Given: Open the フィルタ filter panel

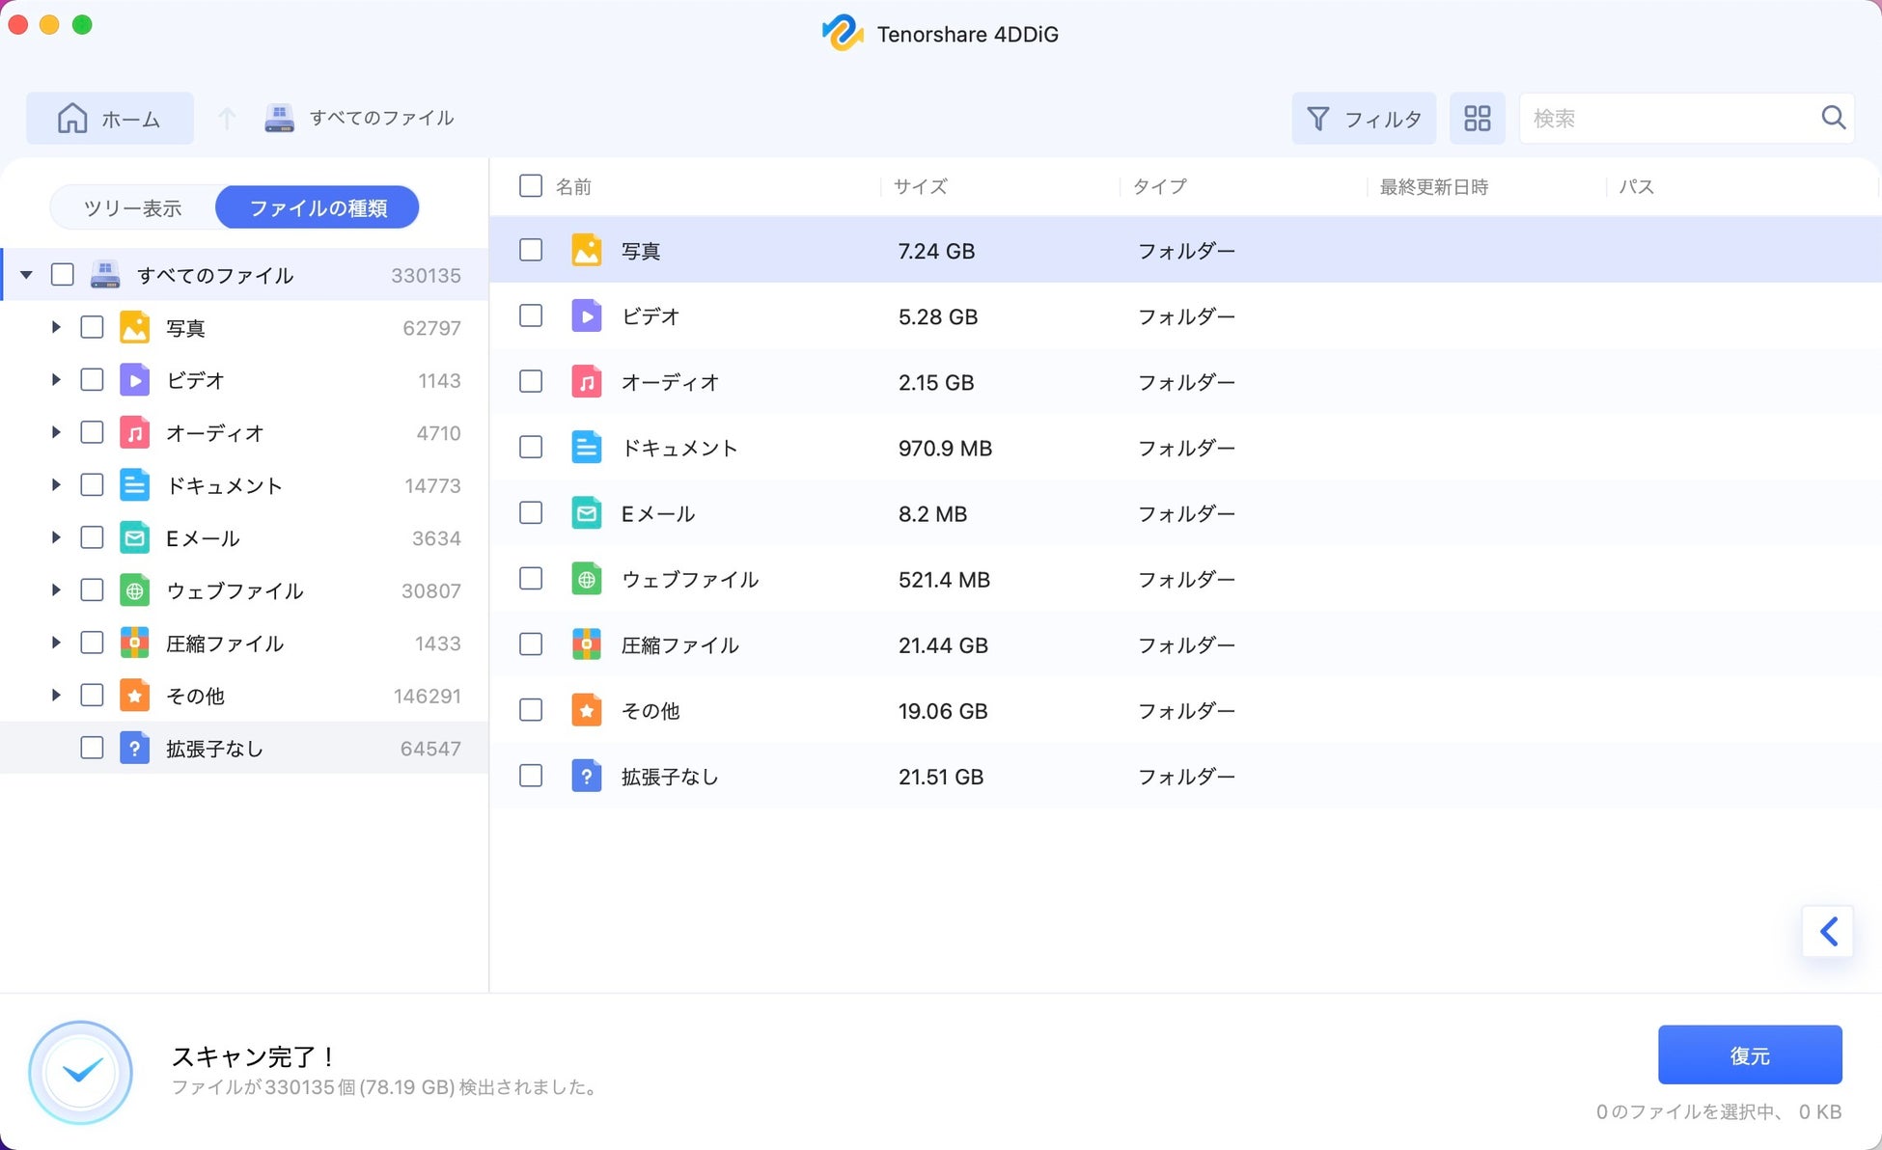Looking at the screenshot, I should coord(1364,118).
